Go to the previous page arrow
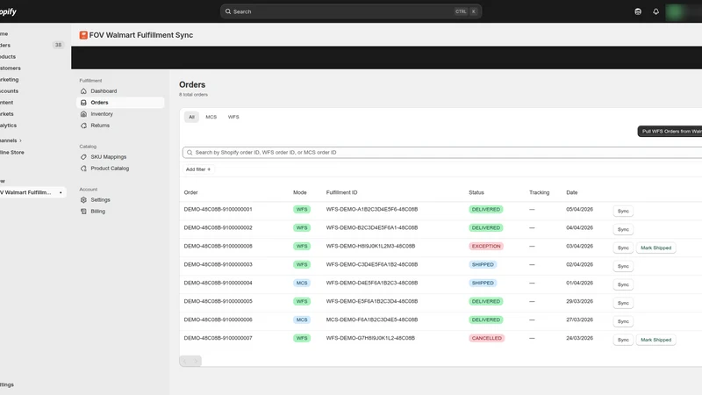This screenshot has height=395, width=702. point(185,361)
